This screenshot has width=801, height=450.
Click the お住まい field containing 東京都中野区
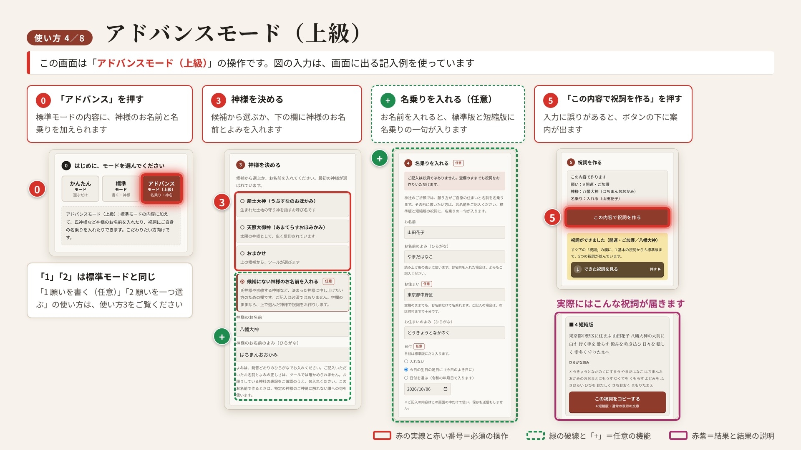click(x=454, y=295)
